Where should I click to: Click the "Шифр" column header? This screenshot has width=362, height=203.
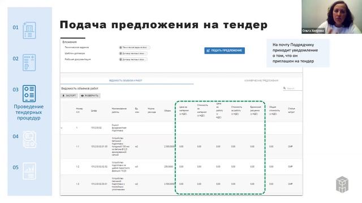point(94,111)
